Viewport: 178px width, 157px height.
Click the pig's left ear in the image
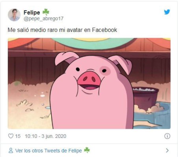(66, 58)
